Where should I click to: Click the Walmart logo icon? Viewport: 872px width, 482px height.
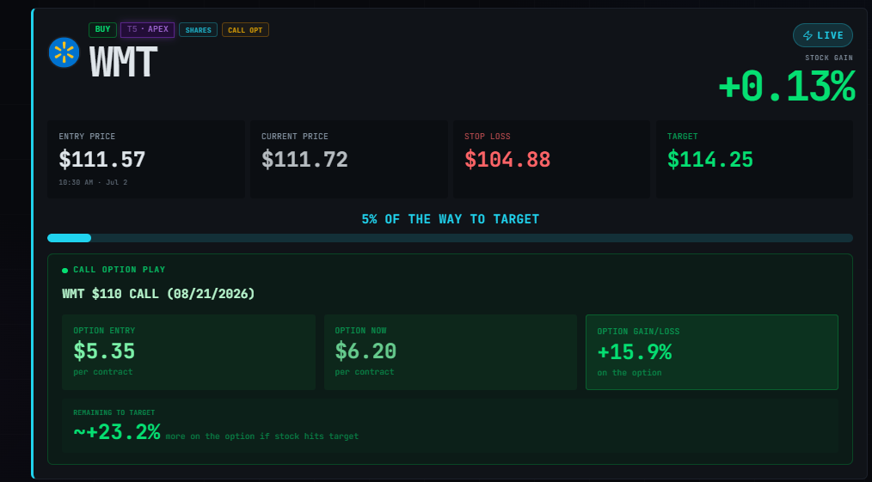click(64, 52)
